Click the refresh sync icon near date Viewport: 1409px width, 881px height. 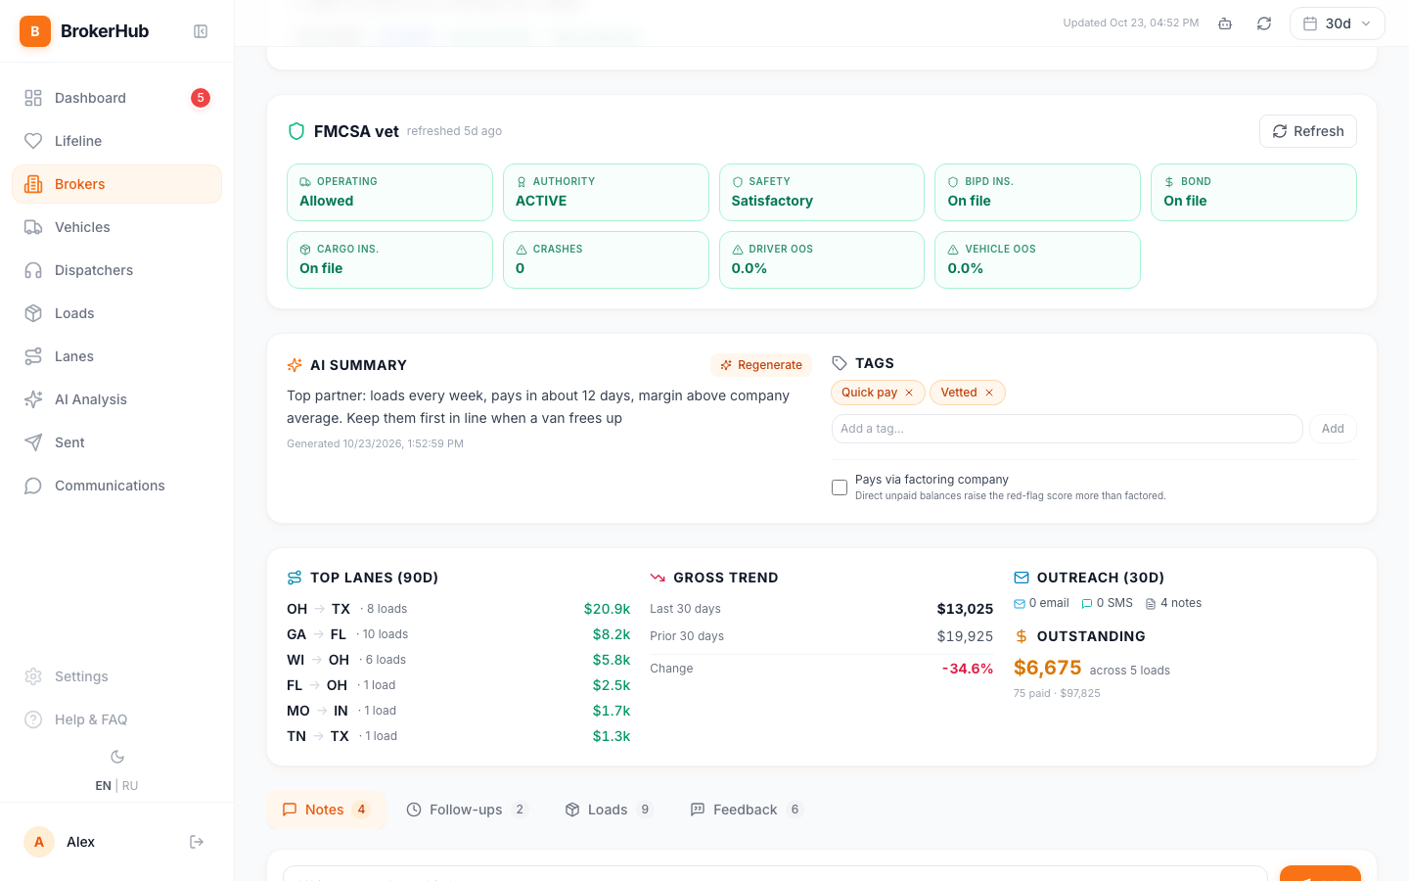[1264, 23]
